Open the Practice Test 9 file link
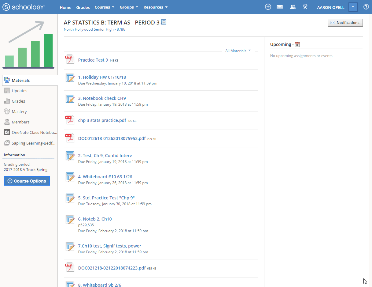Viewport: 372px width, 287px height. 93,60
